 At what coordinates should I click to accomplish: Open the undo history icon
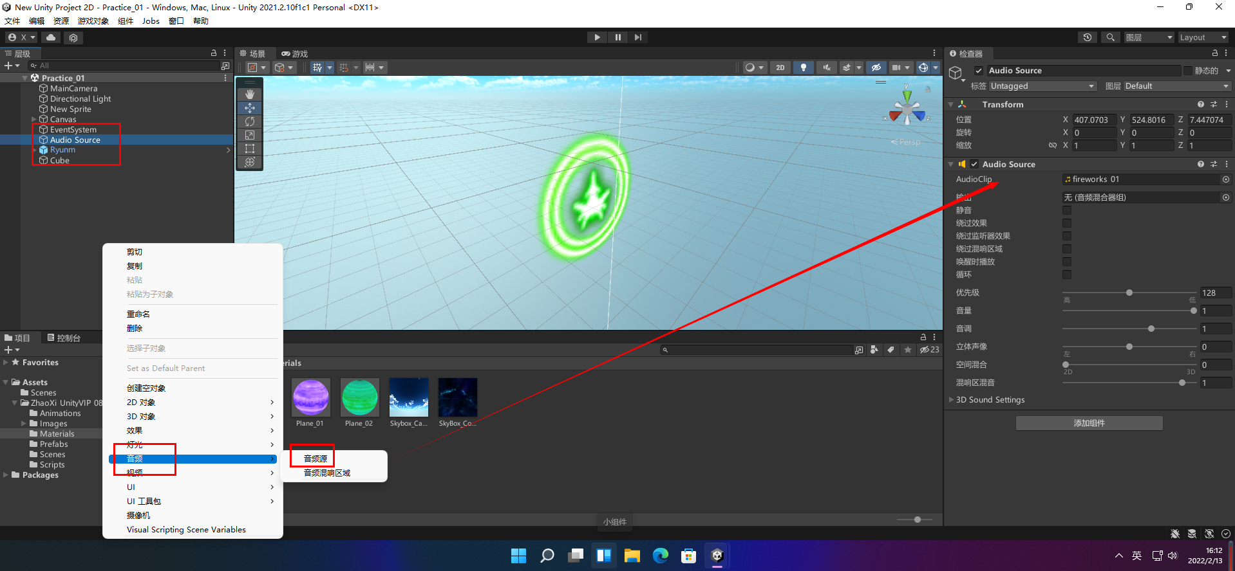pos(1088,37)
